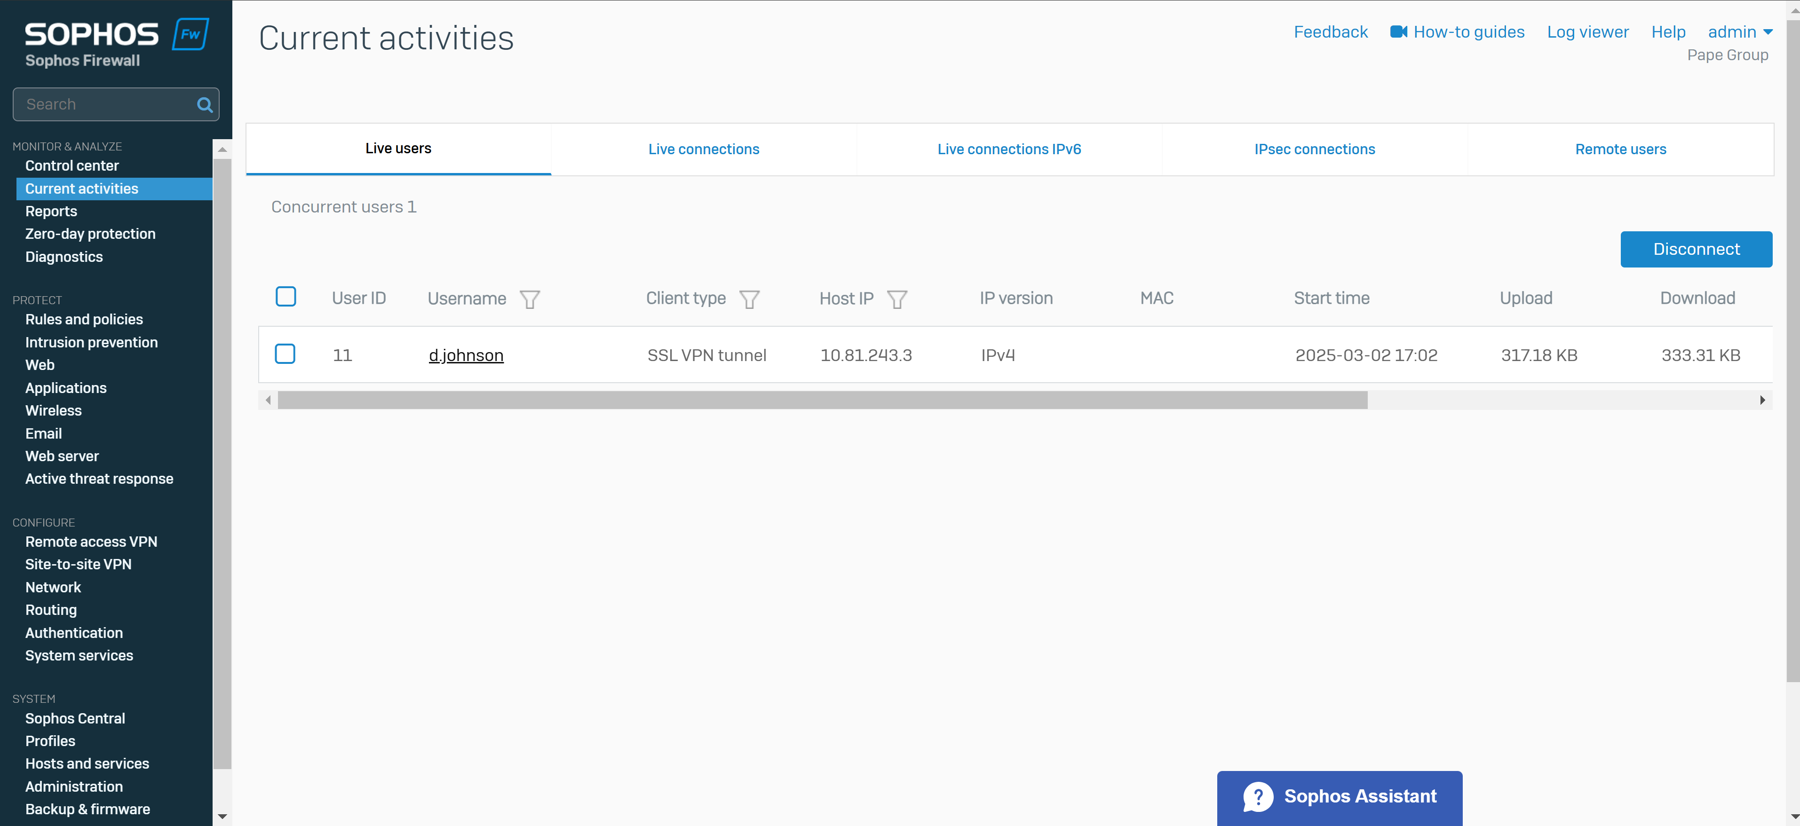
Task: Click the How-to guides video icon
Action: click(x=1398, y=31)
